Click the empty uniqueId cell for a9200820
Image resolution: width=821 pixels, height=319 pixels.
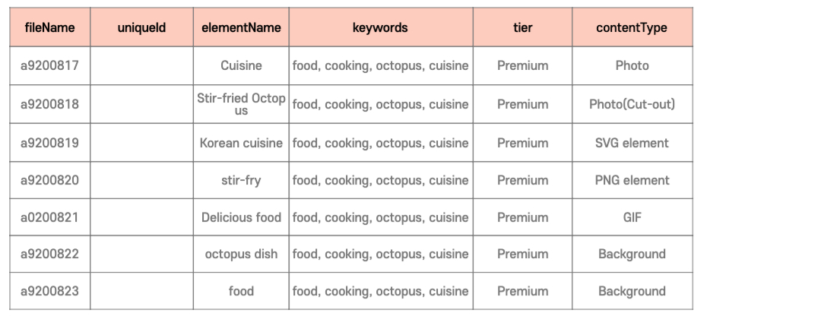pos(141,181)
